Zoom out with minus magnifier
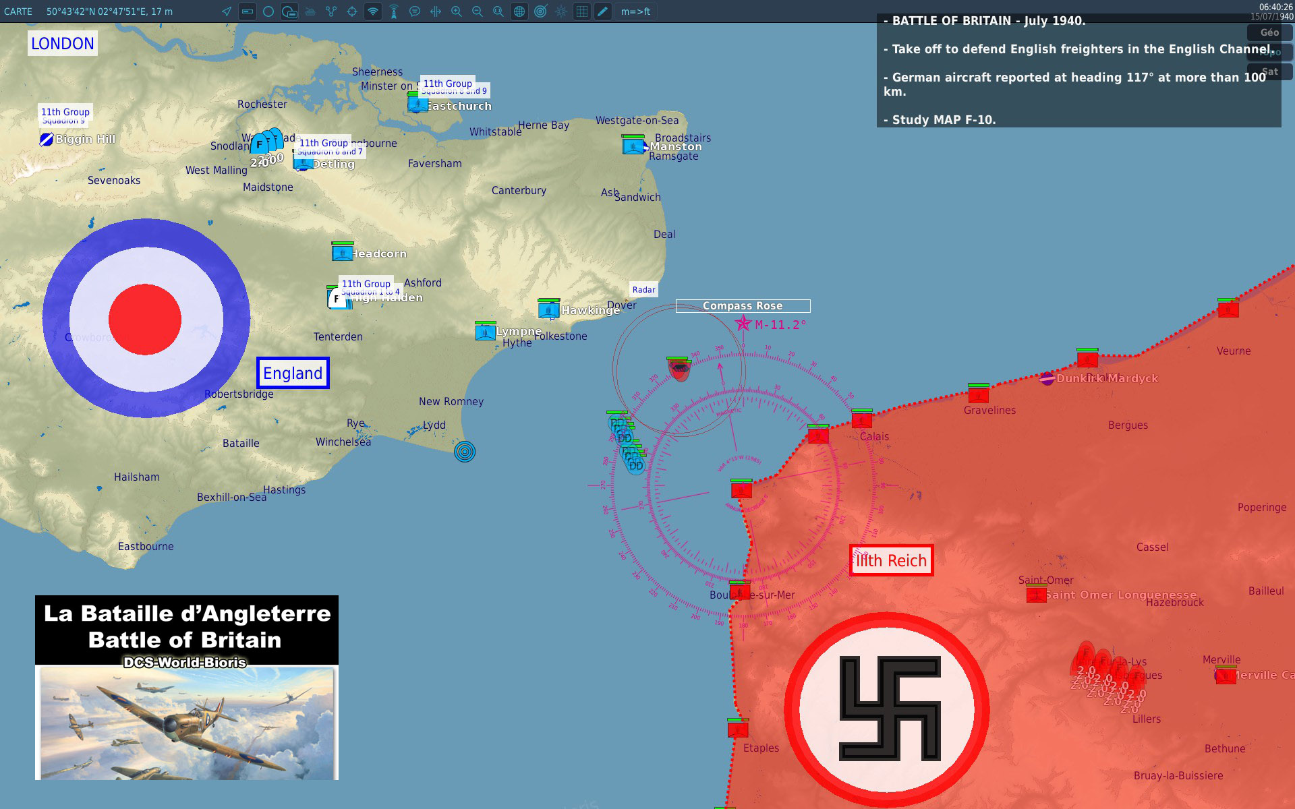The image size is (1295, 809). (x=478, y=11)
